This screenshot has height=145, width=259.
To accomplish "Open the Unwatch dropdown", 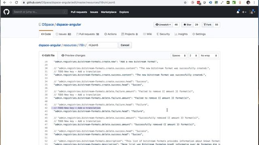I will click(x=163, y=25).
